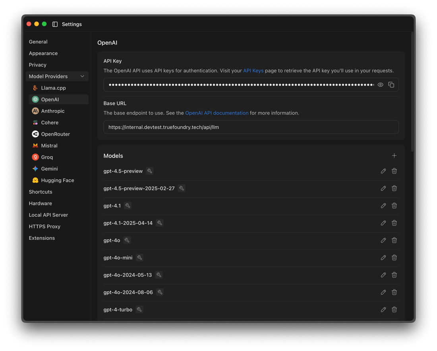Click the tools wrench badge on gpt-4.1

pyautogui.click(x=128, y=206)
